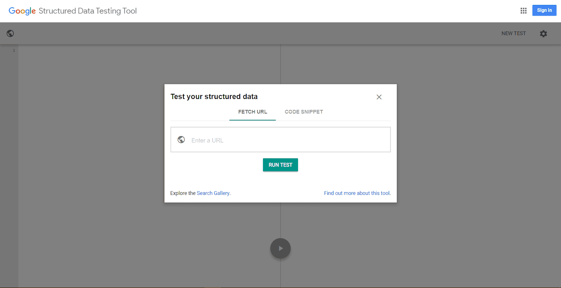Click the Google logo
The width and height of the screenshot is (561, 288).
[22, 11]
